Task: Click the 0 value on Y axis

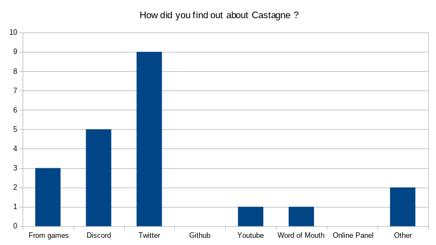Action: [15, 226]
